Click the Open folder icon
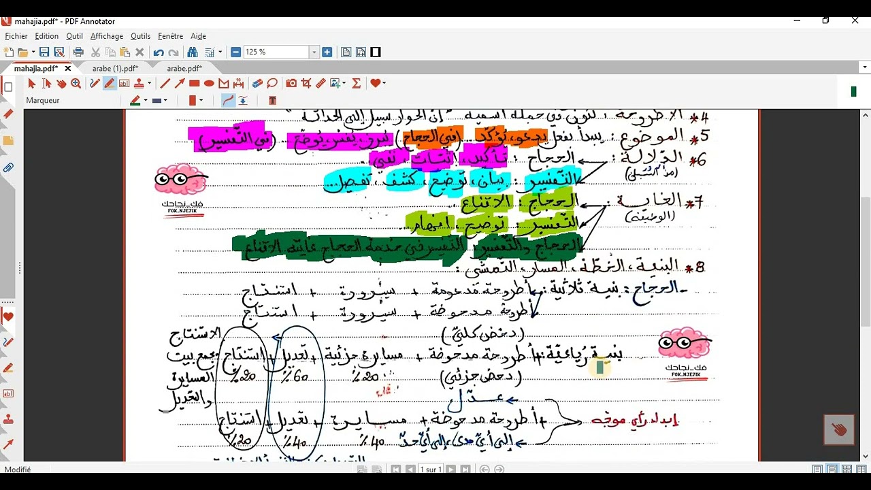The height and width of the screenshot is (490, 871). pos(22,52)
